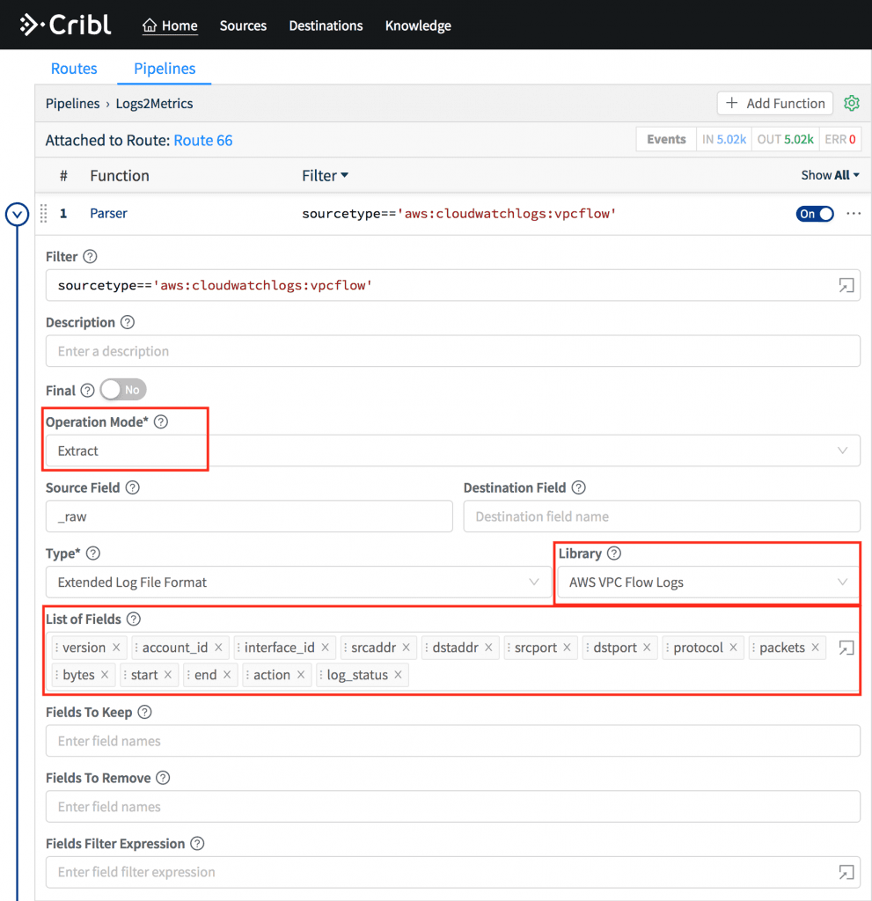Click the drag handle next to Parser
The image size is (872, 901).
[x=42, y=214]
